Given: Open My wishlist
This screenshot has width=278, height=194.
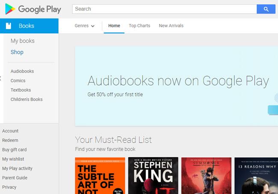Looking at the screenshot, I should click(13, 159).
